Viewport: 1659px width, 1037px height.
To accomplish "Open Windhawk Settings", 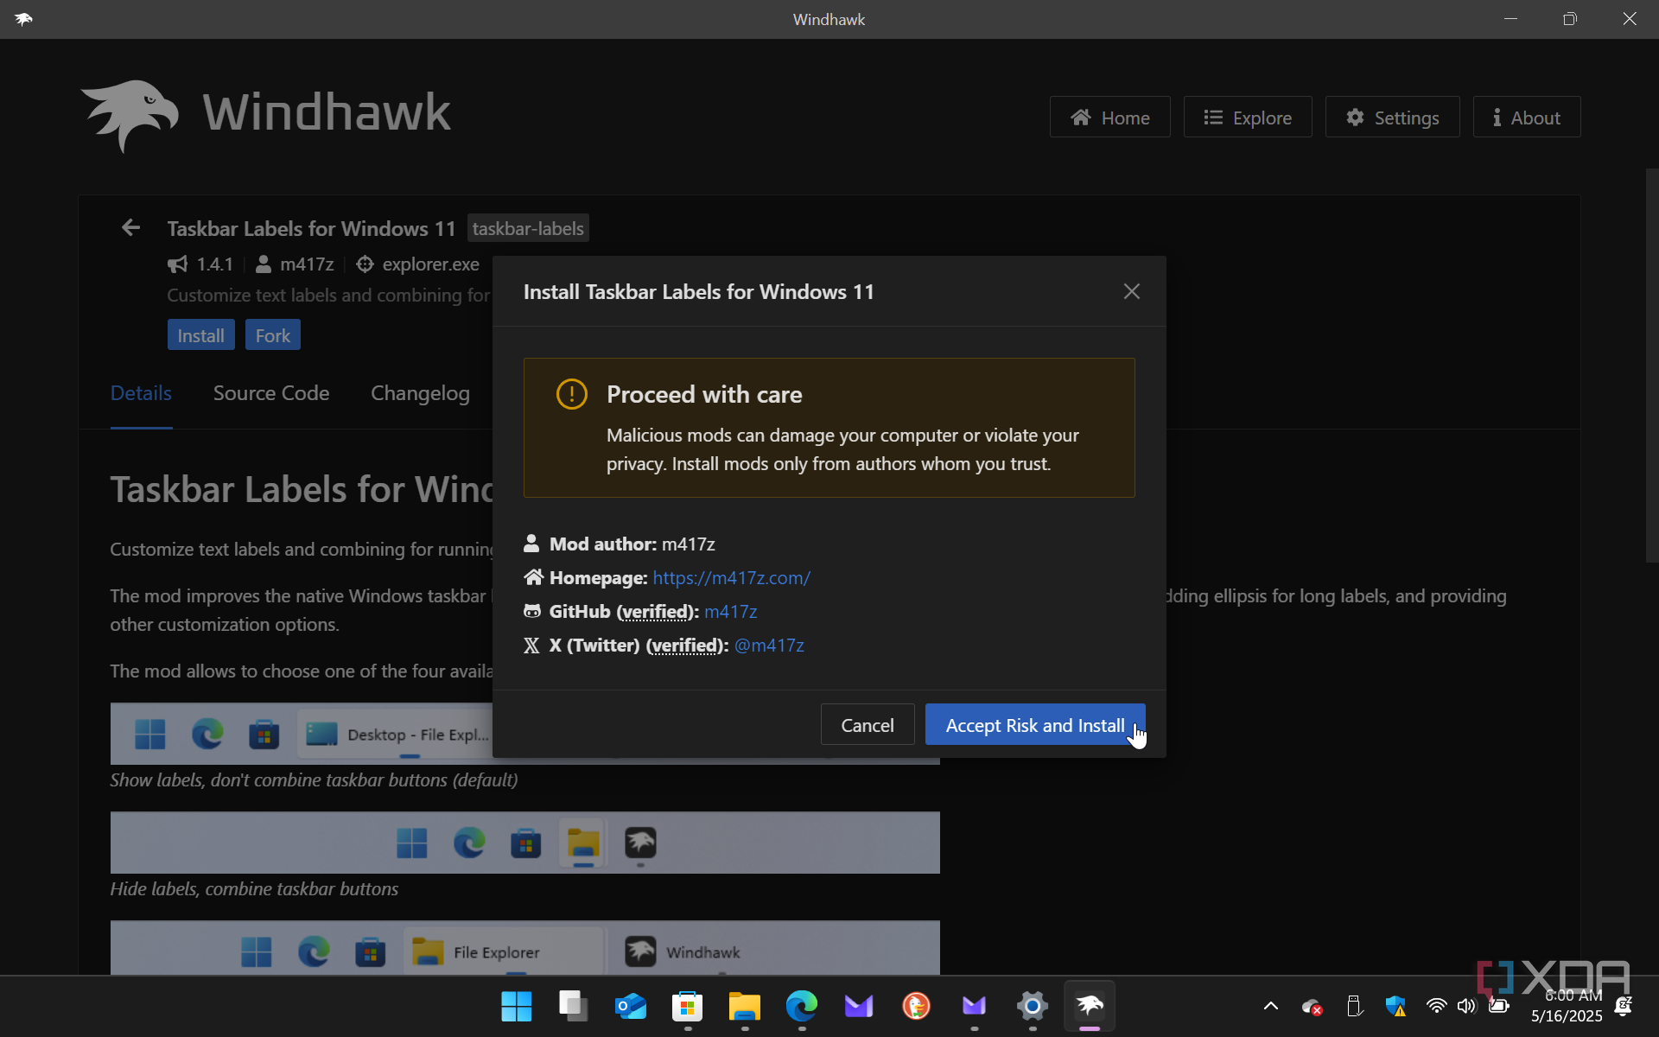I will (1392, 117).
